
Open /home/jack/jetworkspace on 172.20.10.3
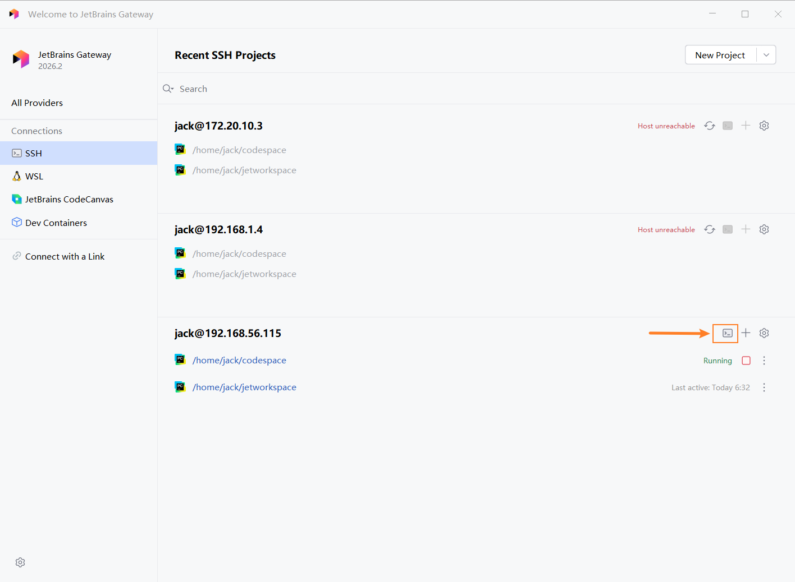pos(244,170)
